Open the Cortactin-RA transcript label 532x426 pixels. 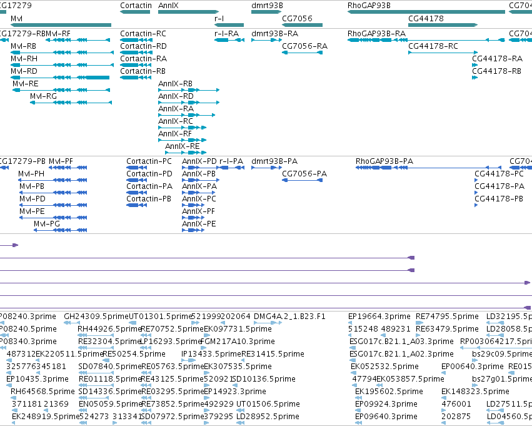(x=144, y=58)
